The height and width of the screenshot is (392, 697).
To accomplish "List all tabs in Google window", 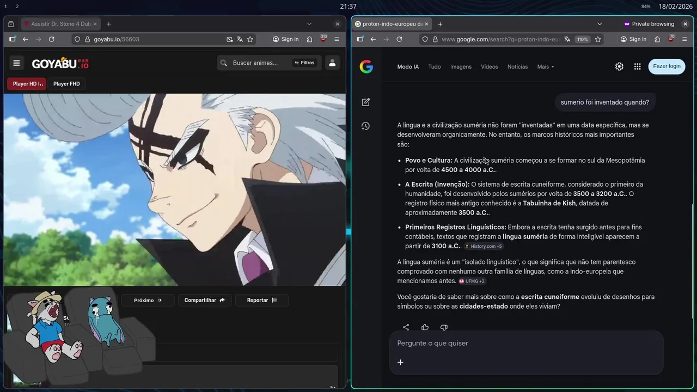I will (x=600, y=24).
